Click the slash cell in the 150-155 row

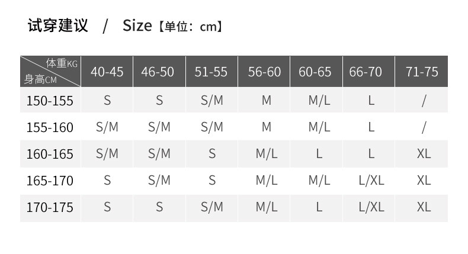point(424,101)
